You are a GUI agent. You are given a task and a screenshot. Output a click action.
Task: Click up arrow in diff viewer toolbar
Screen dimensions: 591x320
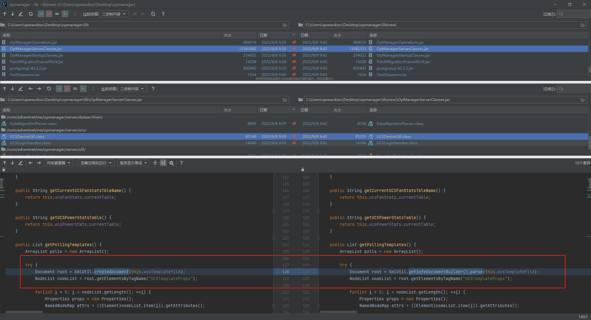(5, 163)
